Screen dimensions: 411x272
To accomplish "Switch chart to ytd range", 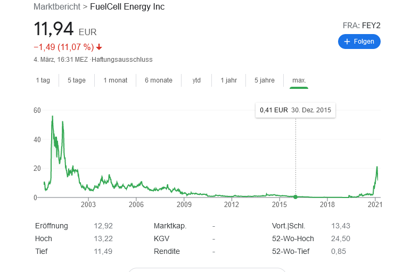I will pos(196,80).
